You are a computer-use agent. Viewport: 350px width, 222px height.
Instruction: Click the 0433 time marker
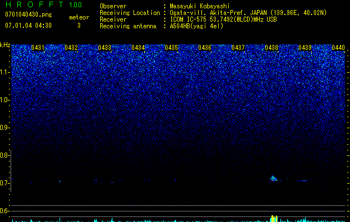pyautogui.click(x=105, y=48)
